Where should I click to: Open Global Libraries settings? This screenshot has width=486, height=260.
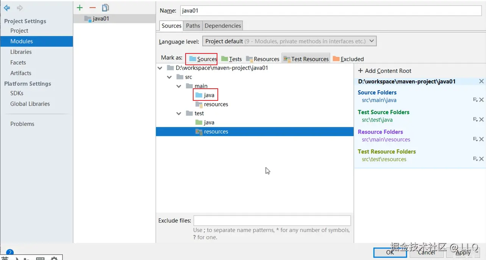[x=30, y=104]
